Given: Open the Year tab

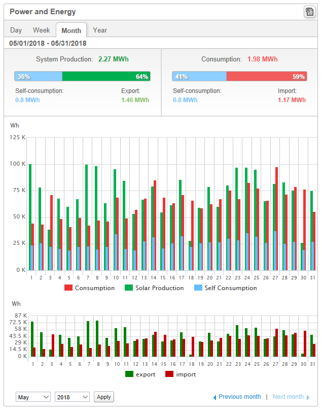Looking at the screenshot, I should (100, 30).
